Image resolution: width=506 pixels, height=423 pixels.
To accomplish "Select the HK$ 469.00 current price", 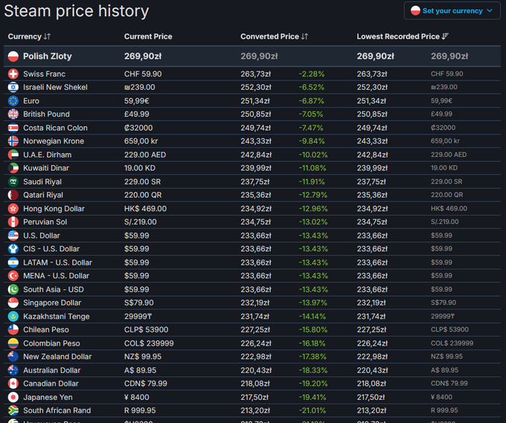I will pyautogui.click(x=146, y=209).
